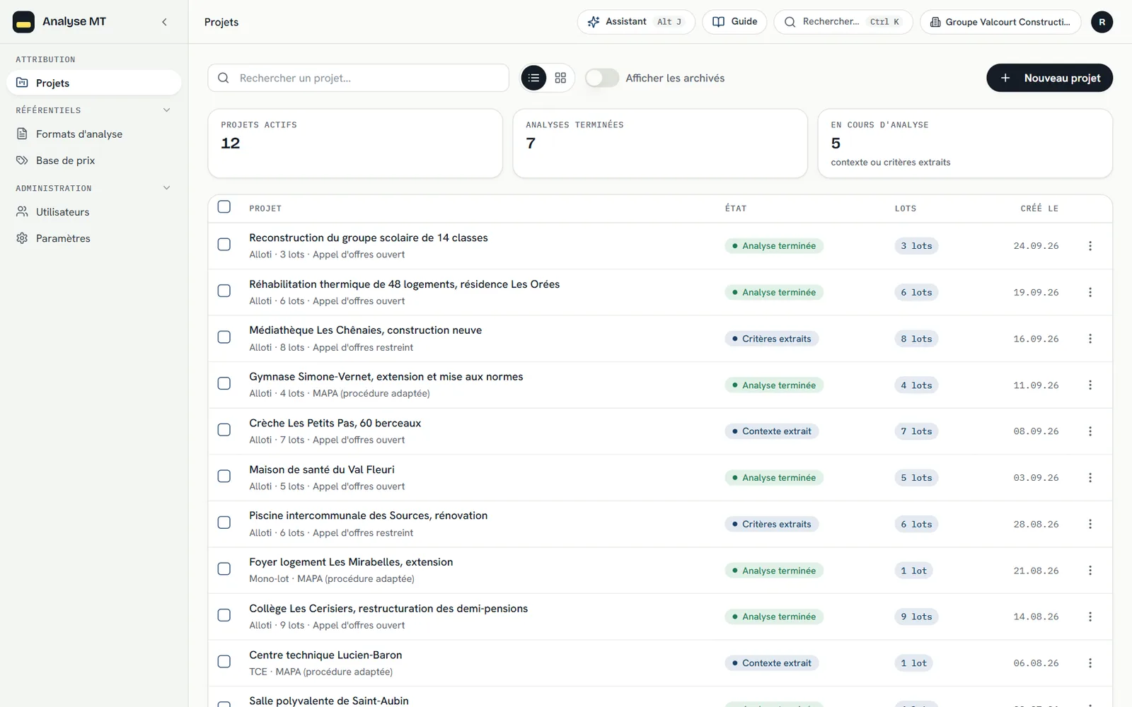
Task: Check the select-all checkbox in table header
Action: pyautogui.click(x=224, y=206)
